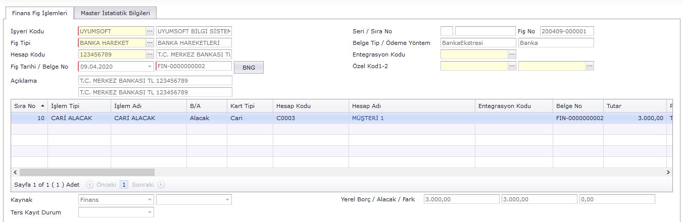Expand the Ters Kayıt Durum dropdown
682x222 pixels.
(150, 213)
